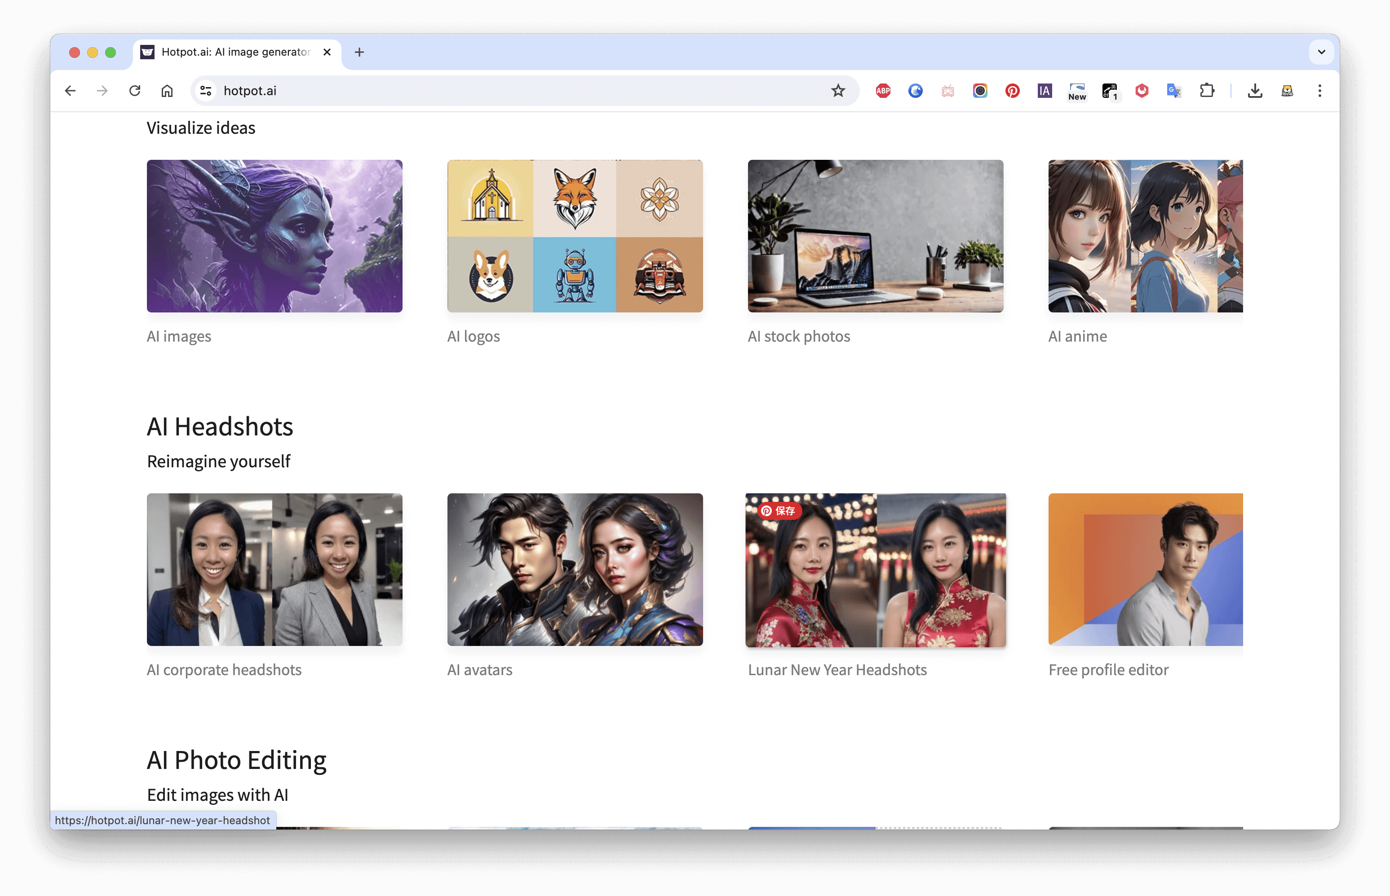Open the Free profile editor thumbnail
Viewport: 1390px width, 896px height.
pos(1146,570)
